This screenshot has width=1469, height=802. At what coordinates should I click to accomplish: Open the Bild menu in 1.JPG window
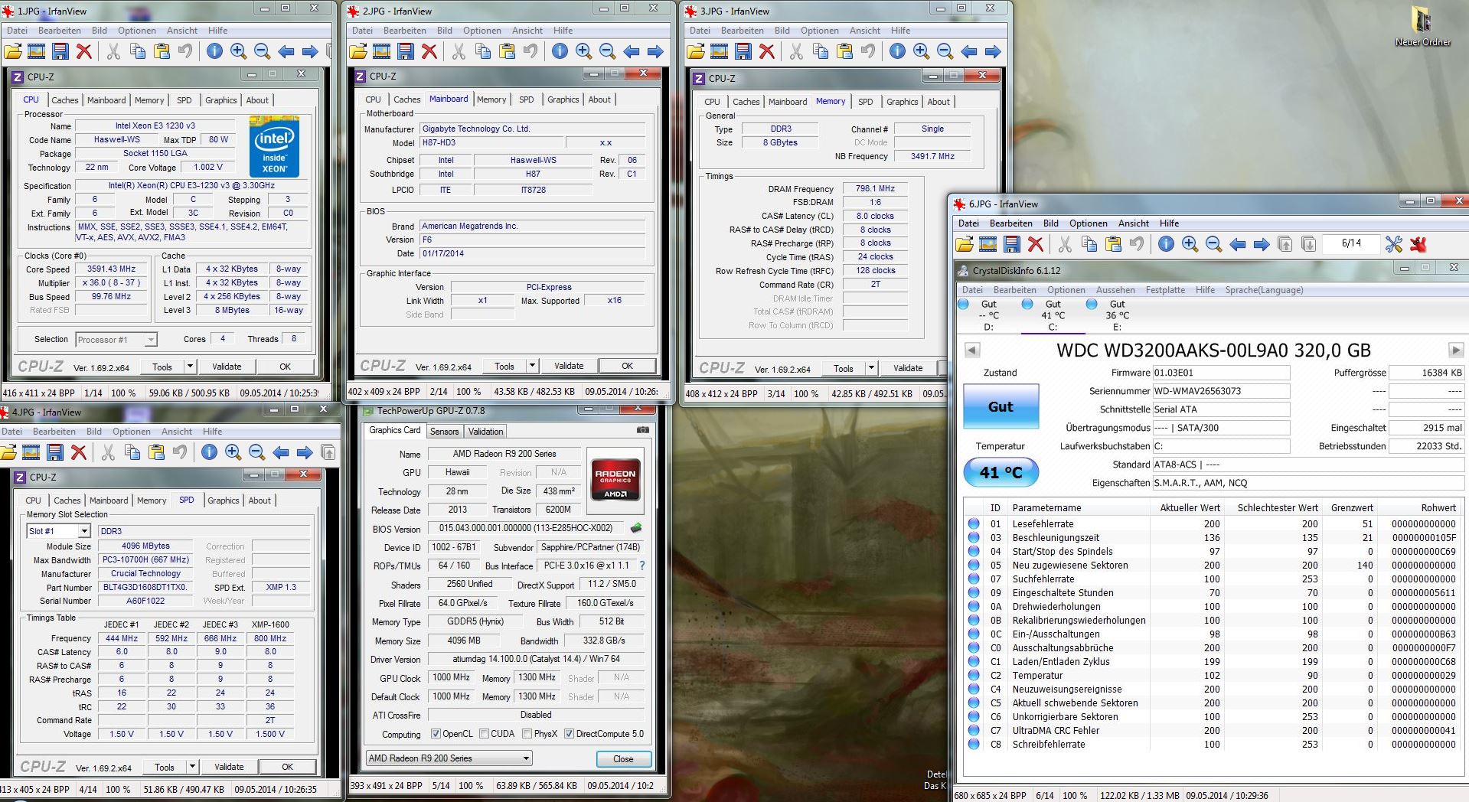100,31
